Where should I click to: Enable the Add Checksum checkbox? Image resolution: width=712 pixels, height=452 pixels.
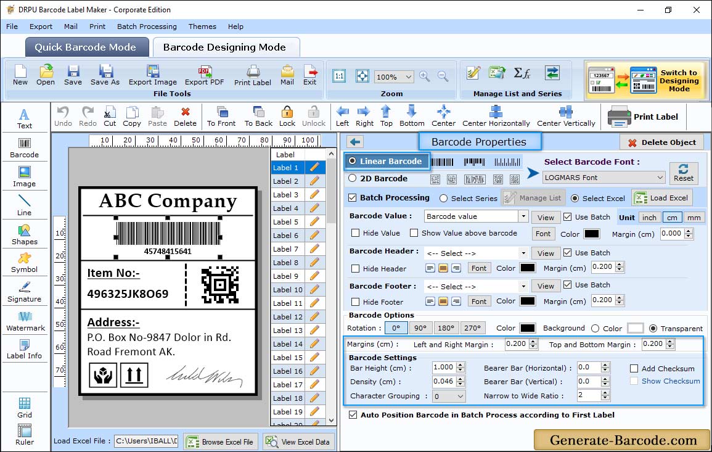[634, 369]
